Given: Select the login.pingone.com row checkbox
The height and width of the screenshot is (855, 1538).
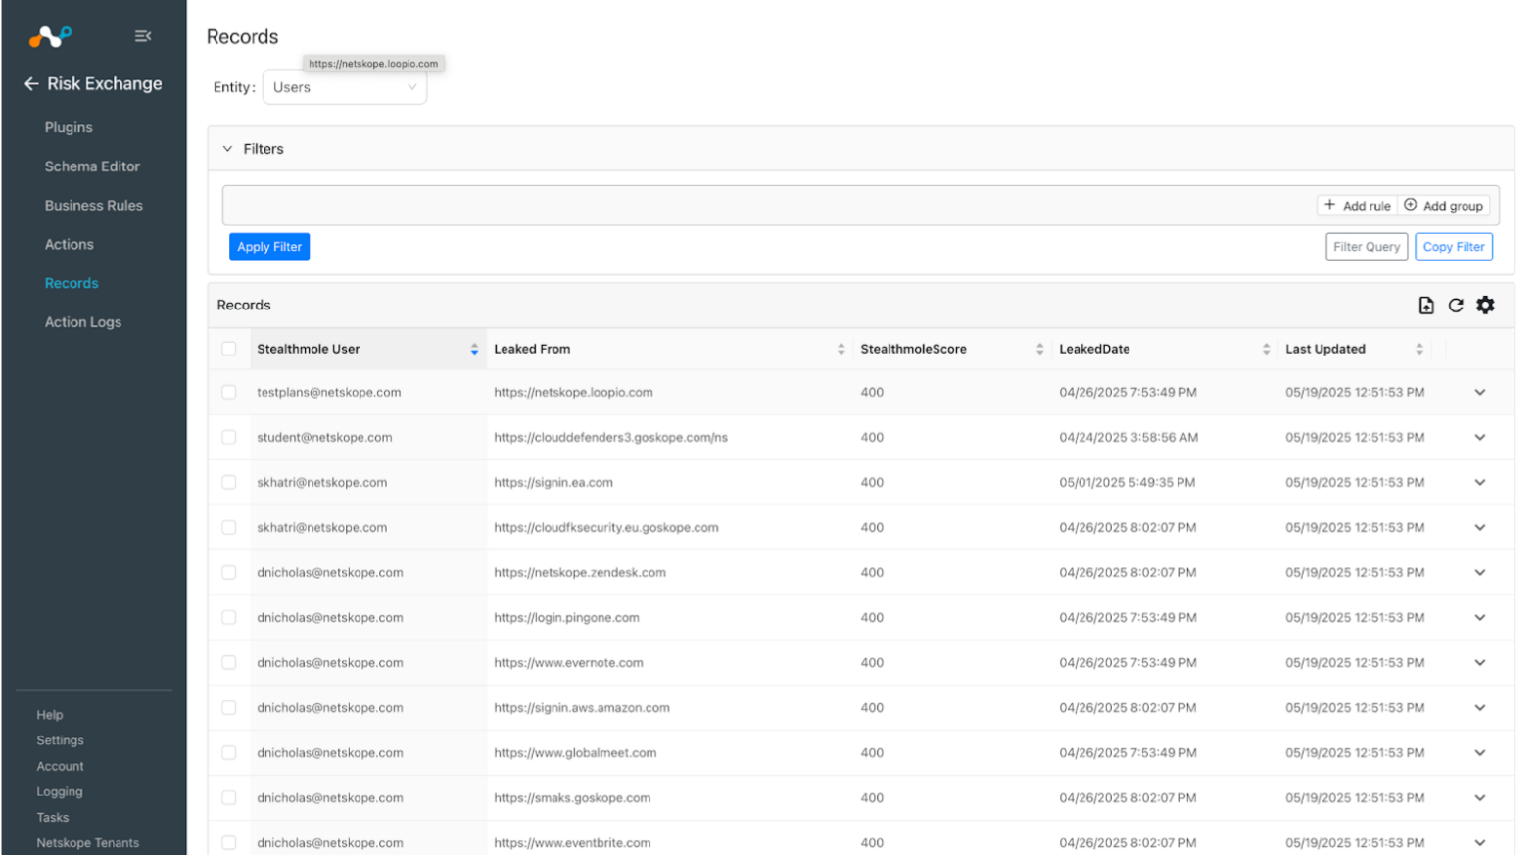Looking at the screenshot, I should click(229, 617).
